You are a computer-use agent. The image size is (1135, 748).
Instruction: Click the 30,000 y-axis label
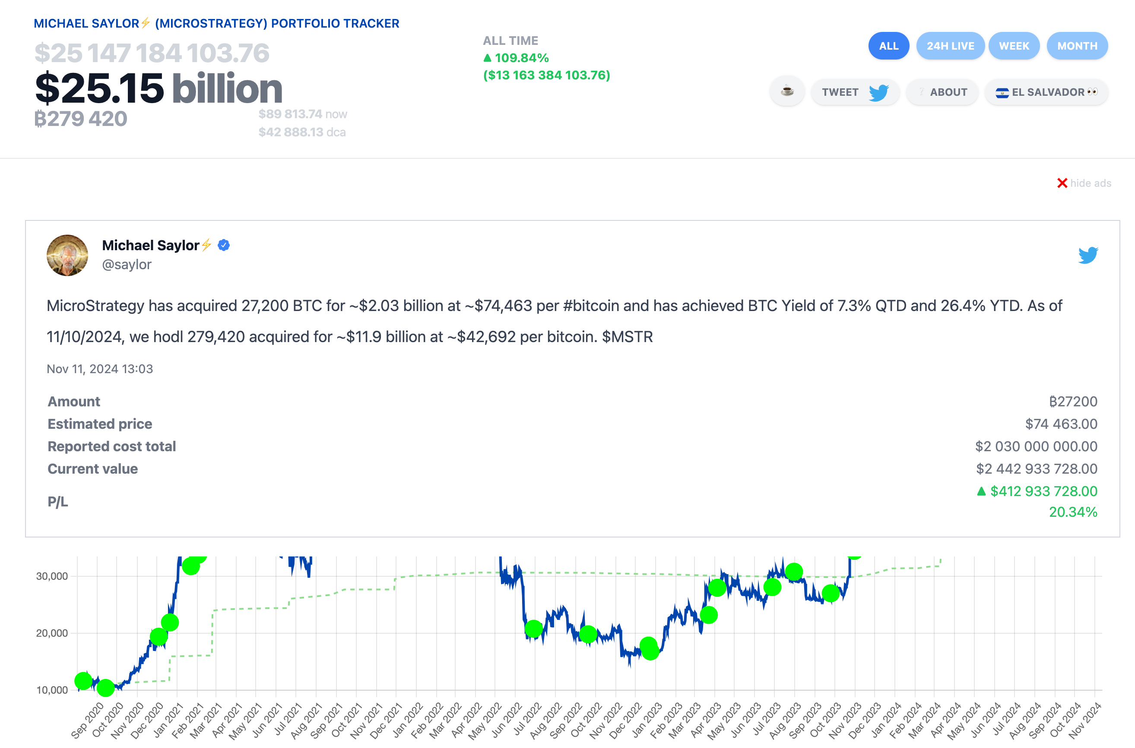52,576
